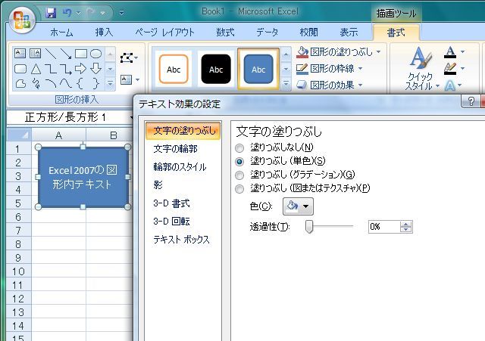The image size is (485, 341).
Task: Switch to the 校閲 tab
Action: [x=308, y=32]
